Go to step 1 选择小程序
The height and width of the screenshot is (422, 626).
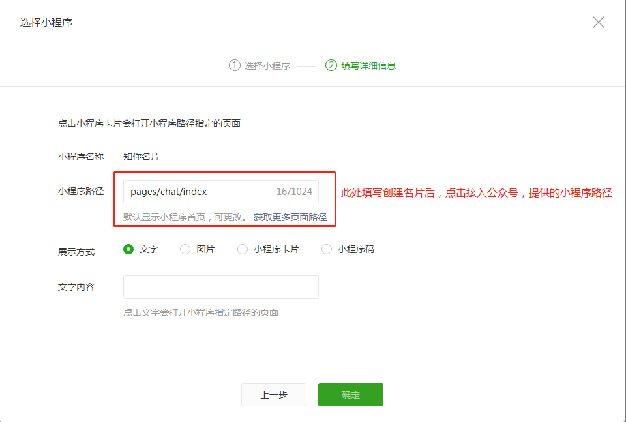click(260, 65)
